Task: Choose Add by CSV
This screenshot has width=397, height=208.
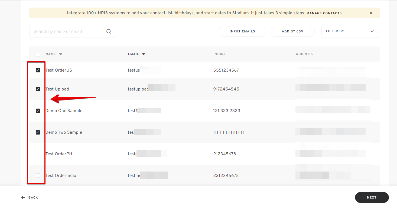Action: [292, 31]
